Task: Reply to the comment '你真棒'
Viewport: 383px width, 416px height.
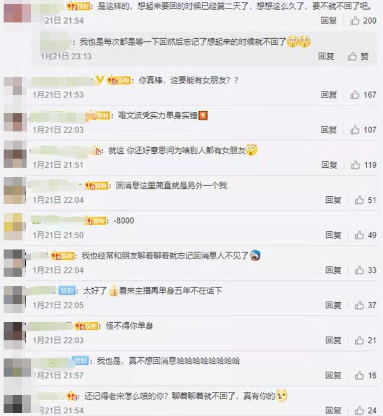Action: point(329,94)
